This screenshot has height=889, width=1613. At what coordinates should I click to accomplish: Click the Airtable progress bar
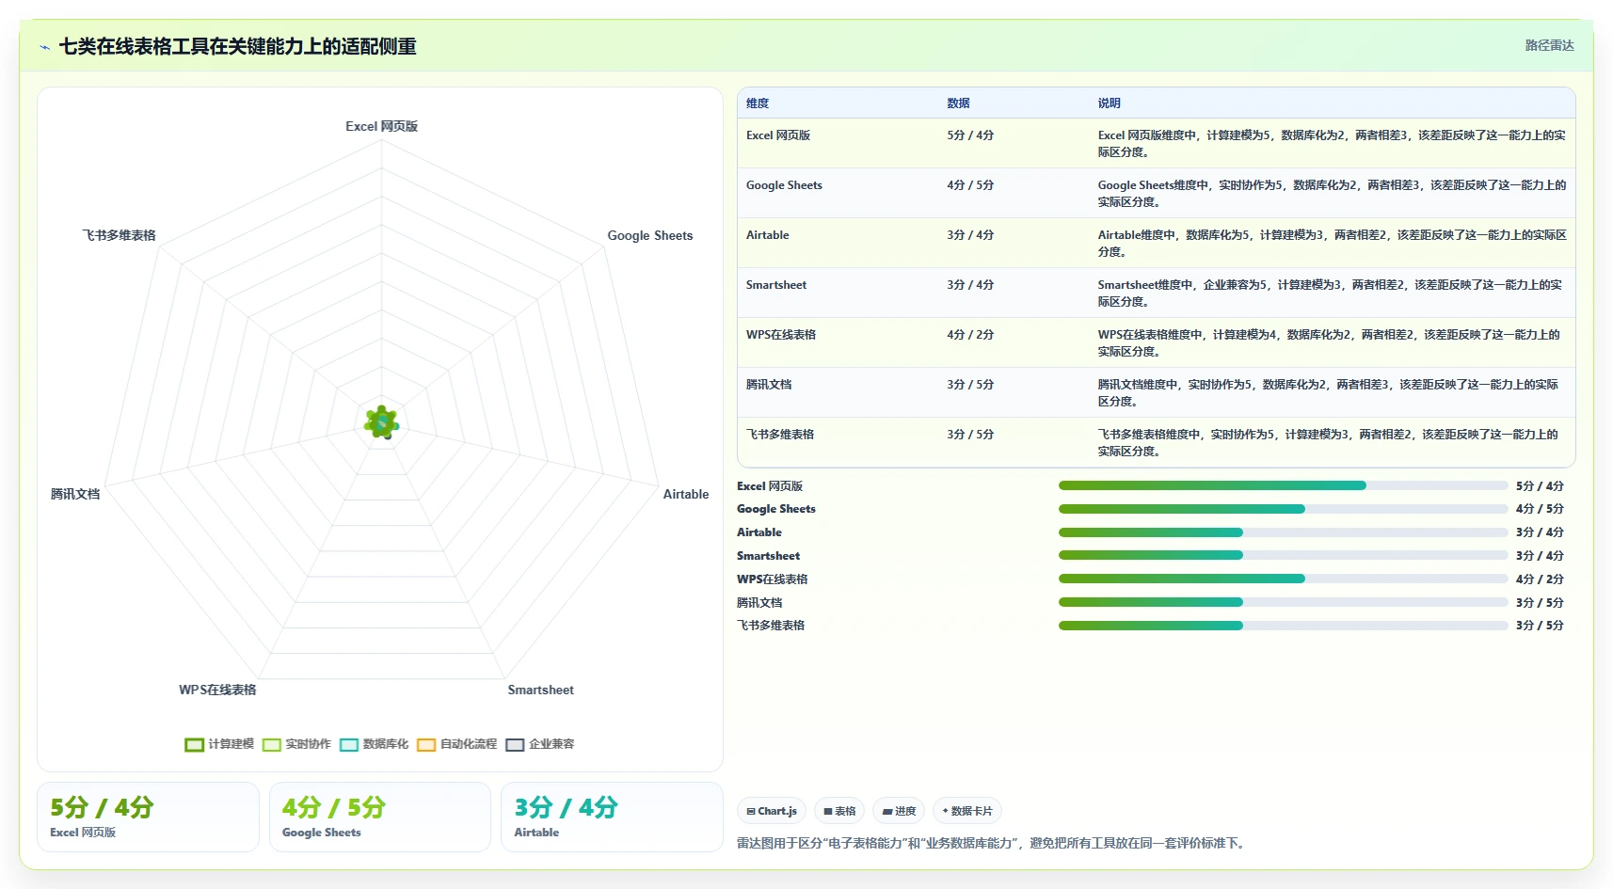coord(1284,532)
